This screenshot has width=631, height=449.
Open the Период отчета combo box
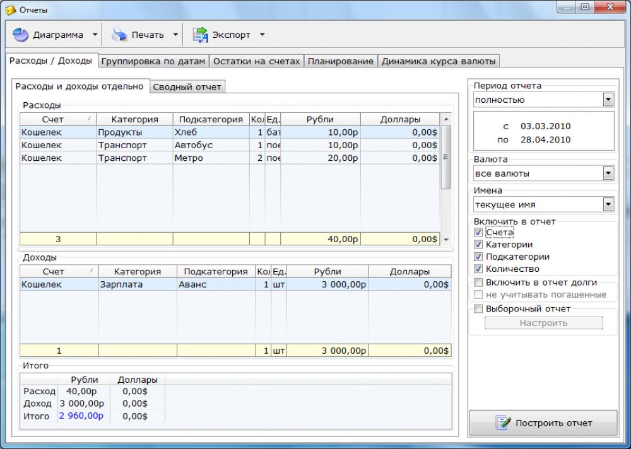pos(608,99)
